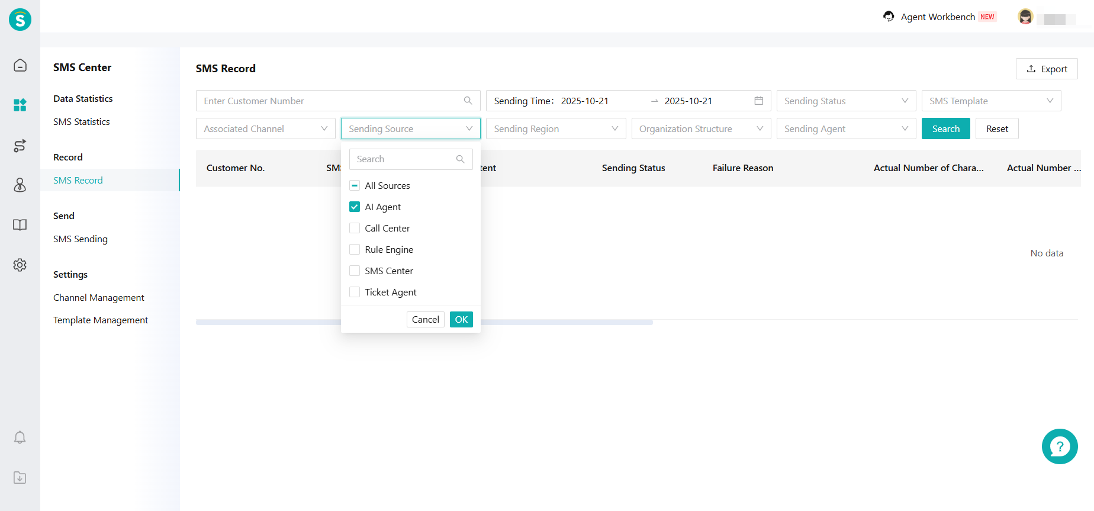
Task: Click the Export button
Action: tap(1046, 69)
